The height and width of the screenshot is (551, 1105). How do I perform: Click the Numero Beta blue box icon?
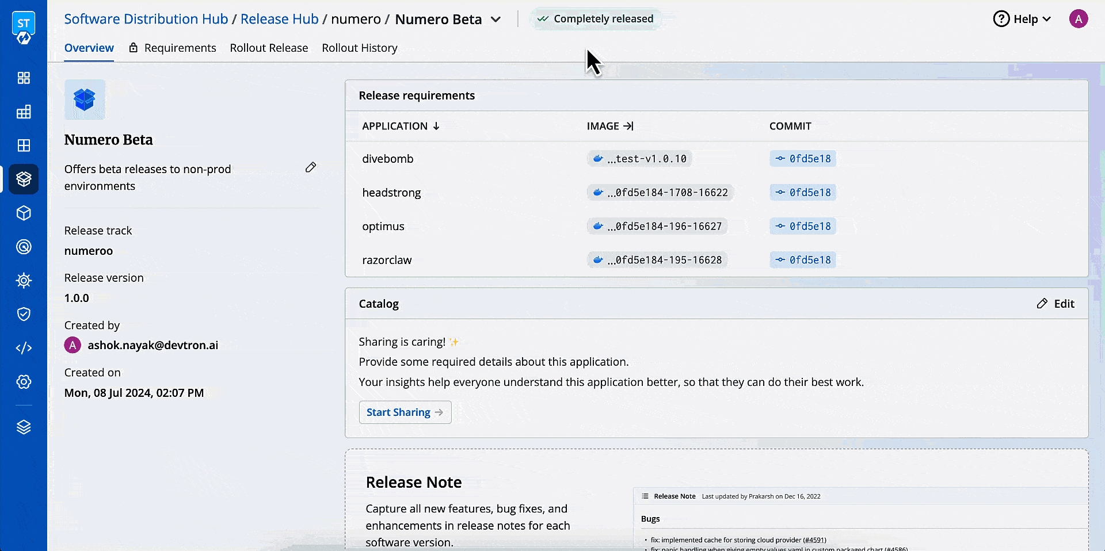(x=85, y=100)
